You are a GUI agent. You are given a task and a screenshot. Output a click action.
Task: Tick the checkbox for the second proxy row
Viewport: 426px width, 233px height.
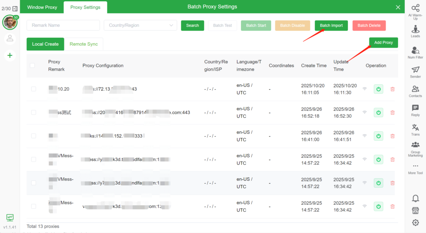33,113
